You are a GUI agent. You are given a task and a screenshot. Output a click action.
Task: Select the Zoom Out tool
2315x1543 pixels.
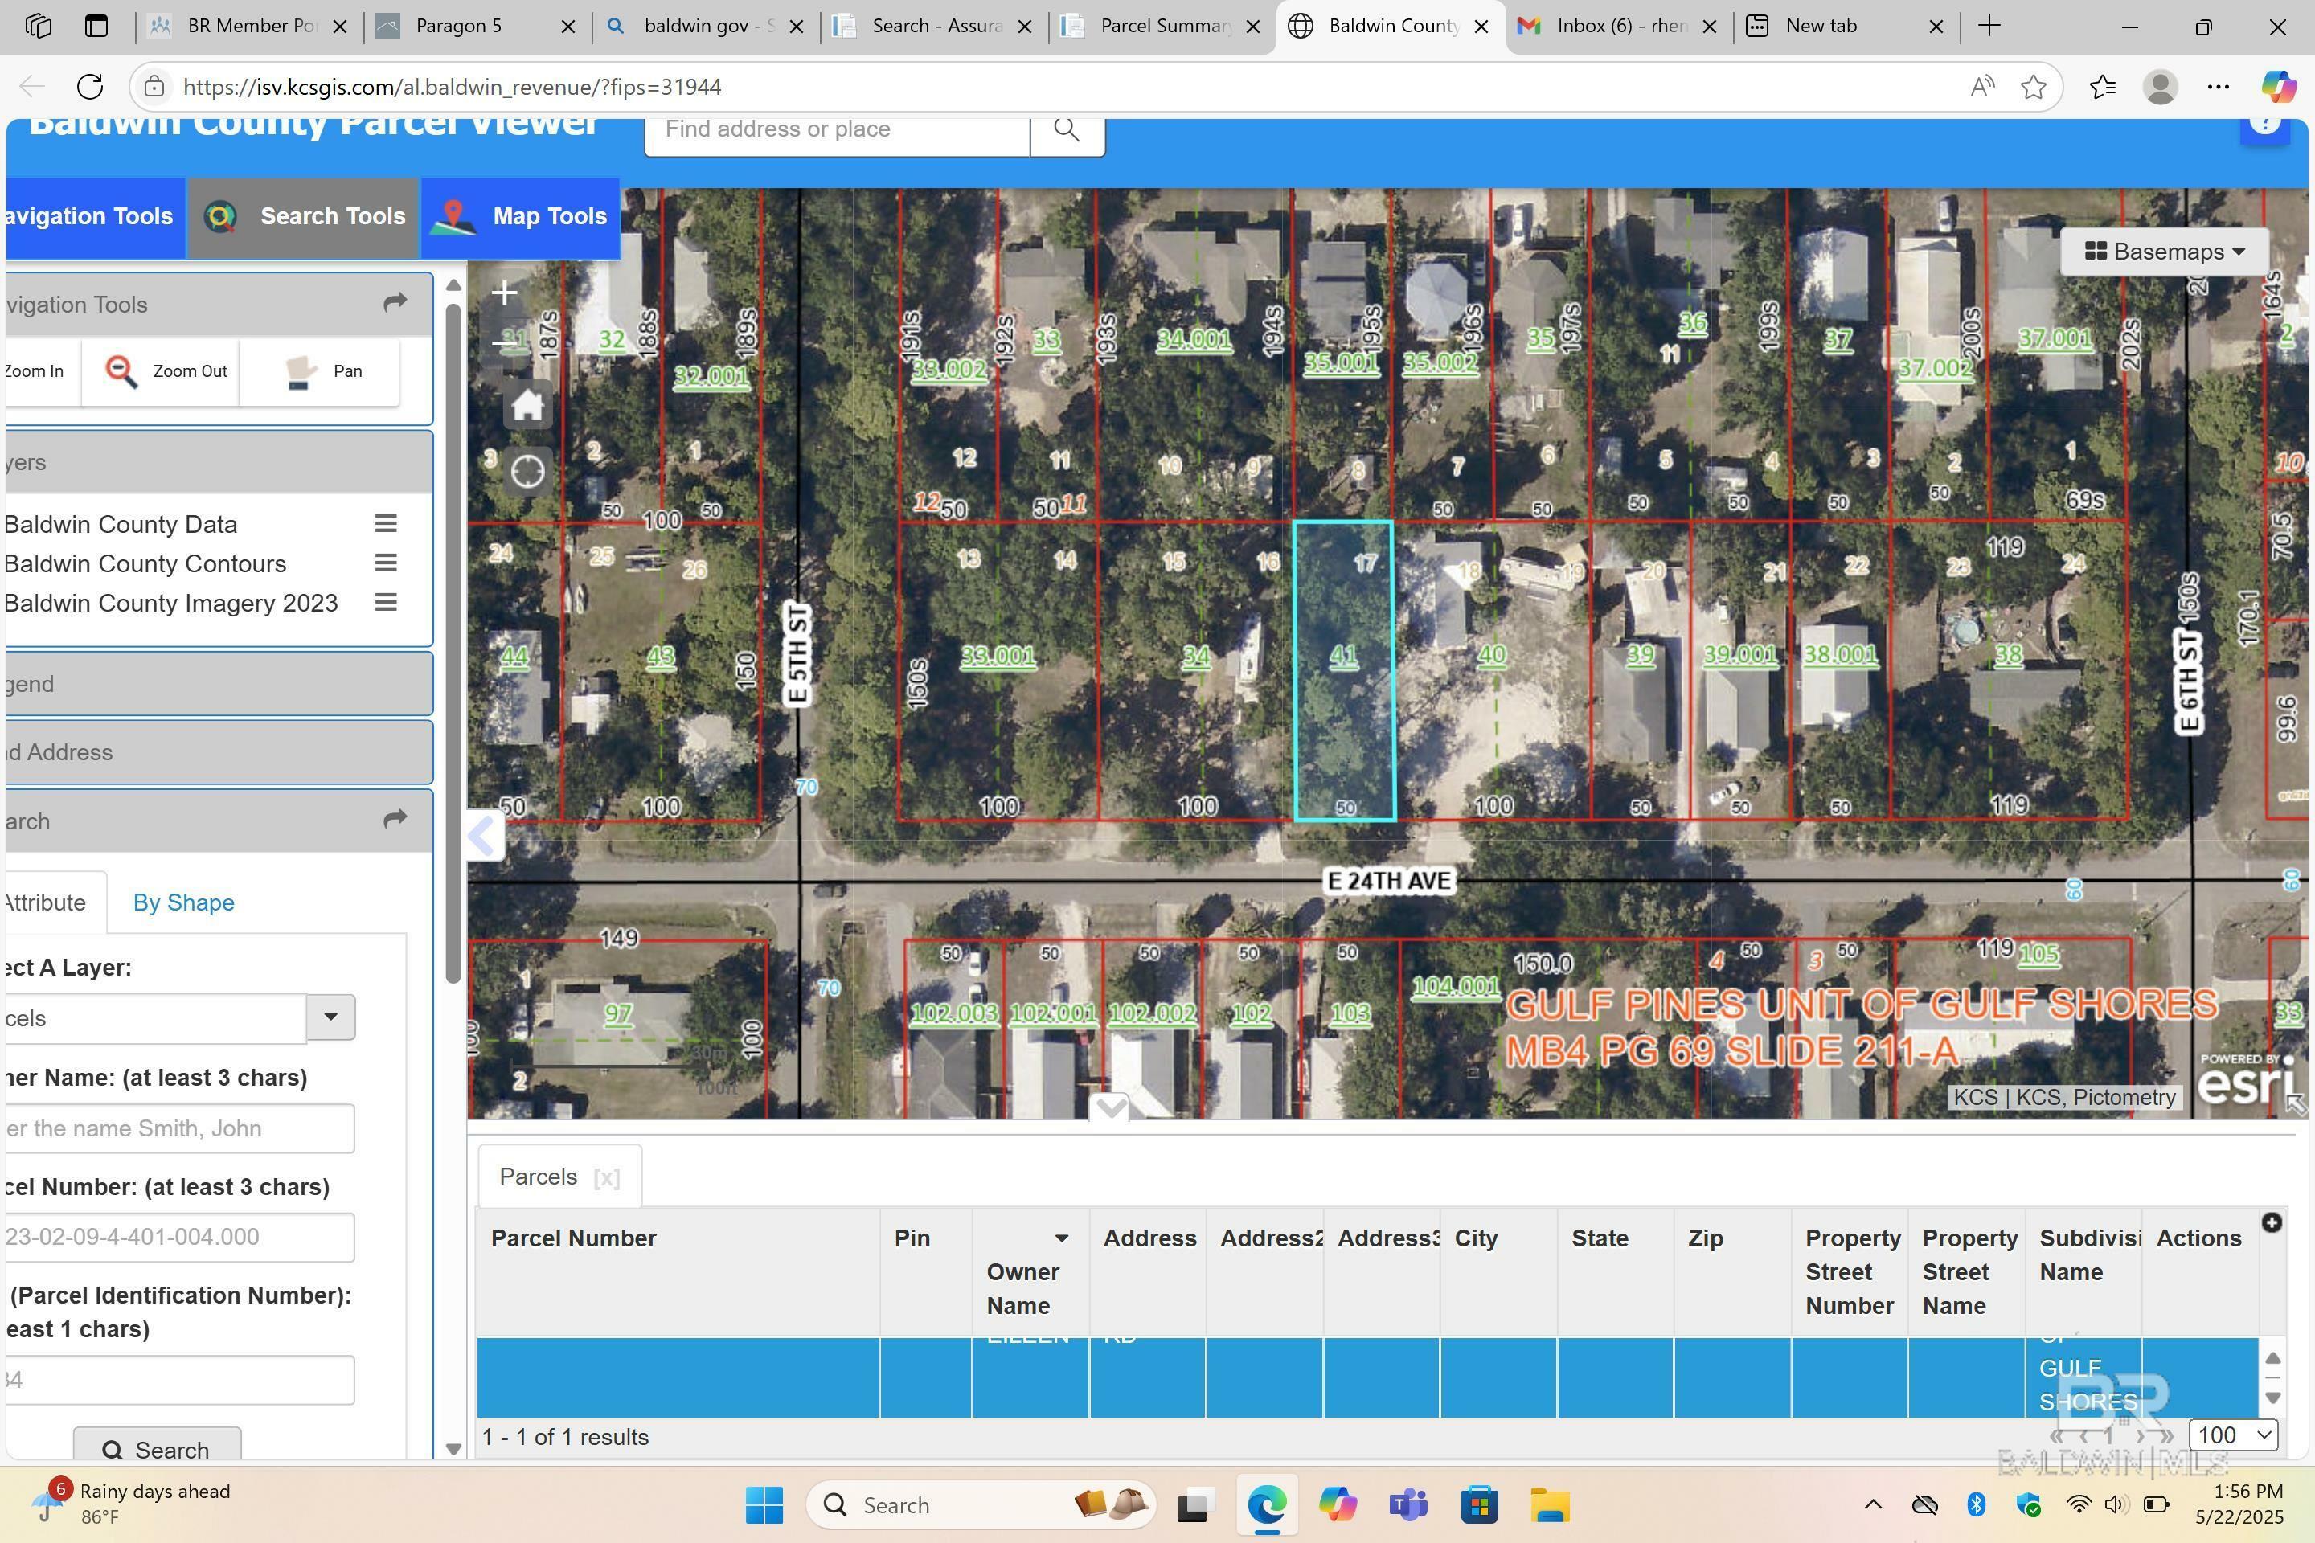[x=161, y=371]
